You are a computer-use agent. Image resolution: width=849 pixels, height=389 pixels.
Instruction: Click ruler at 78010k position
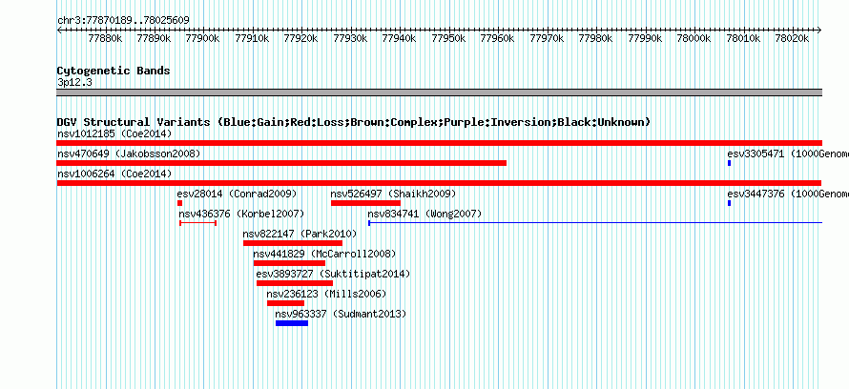(743, 38)
